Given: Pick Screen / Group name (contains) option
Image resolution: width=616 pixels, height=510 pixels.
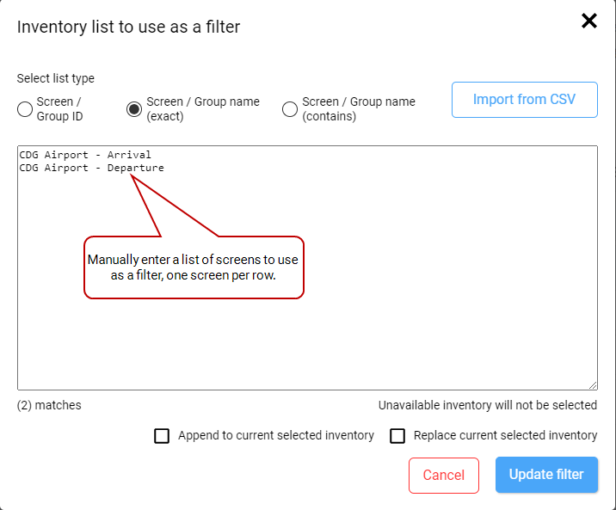Looking at the screenshot, I should [x=290, y=109].
